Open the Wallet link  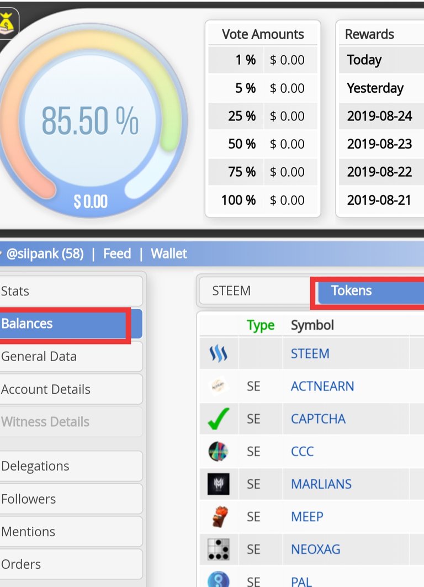[x=169, y=253]
